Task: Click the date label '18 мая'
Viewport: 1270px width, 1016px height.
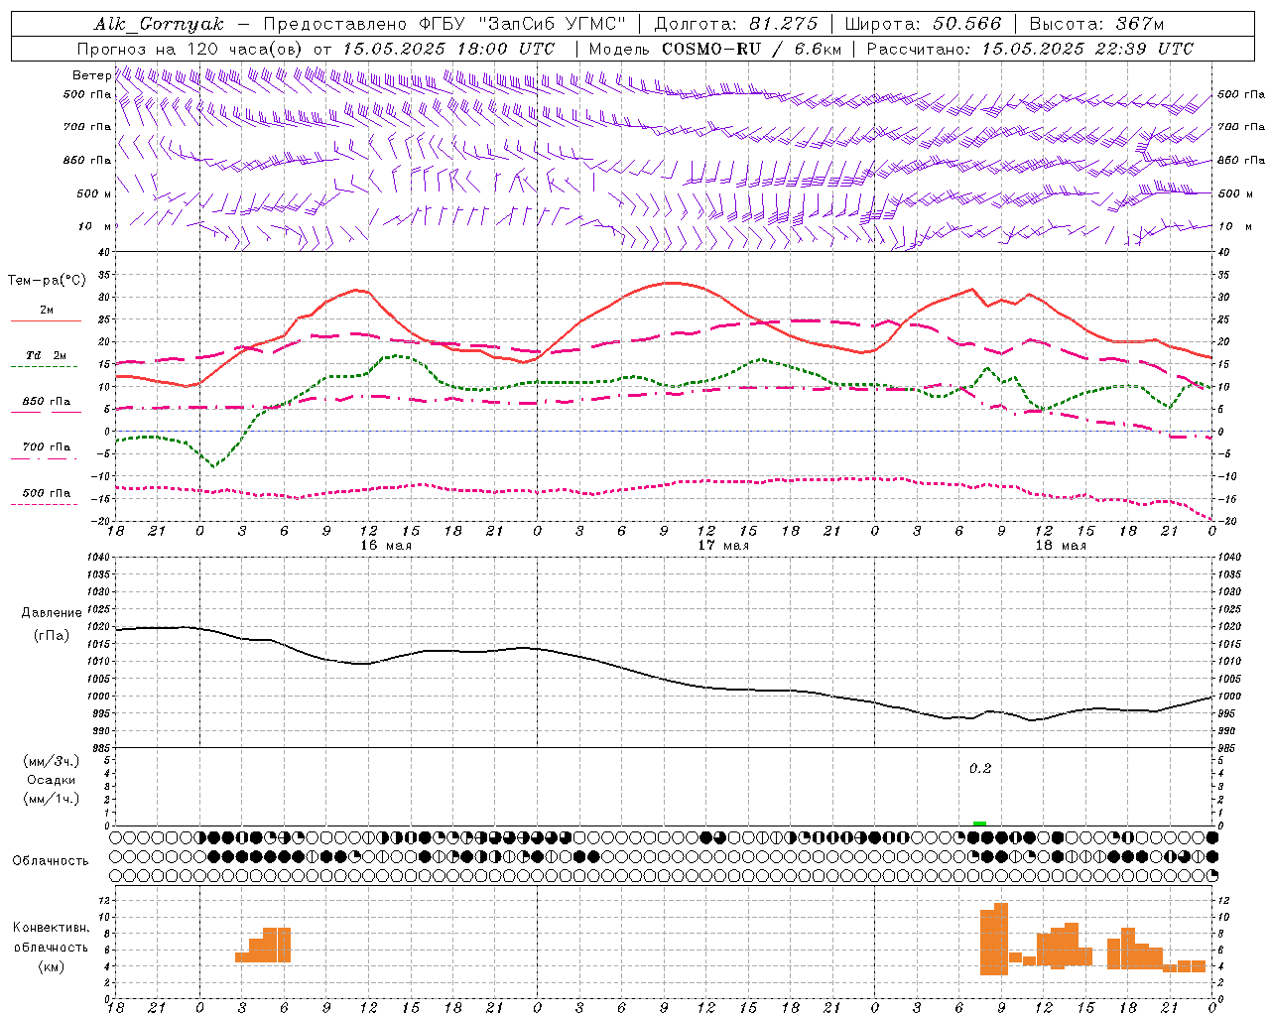Action: coord(1061,546)
